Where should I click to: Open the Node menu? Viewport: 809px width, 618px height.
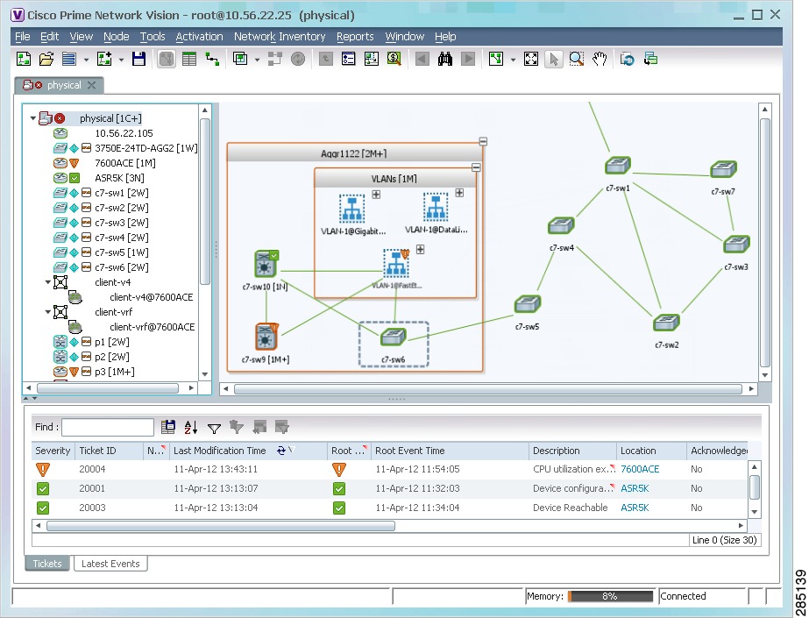[x=116, y=37]
